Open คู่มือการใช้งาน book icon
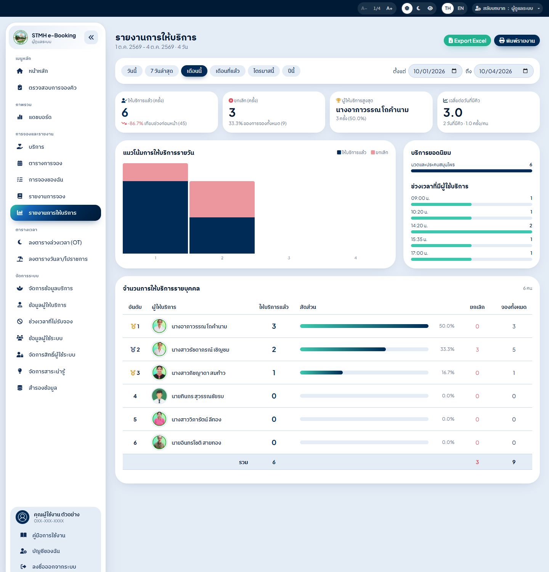 pyautogui.click(x=23, y=535)
